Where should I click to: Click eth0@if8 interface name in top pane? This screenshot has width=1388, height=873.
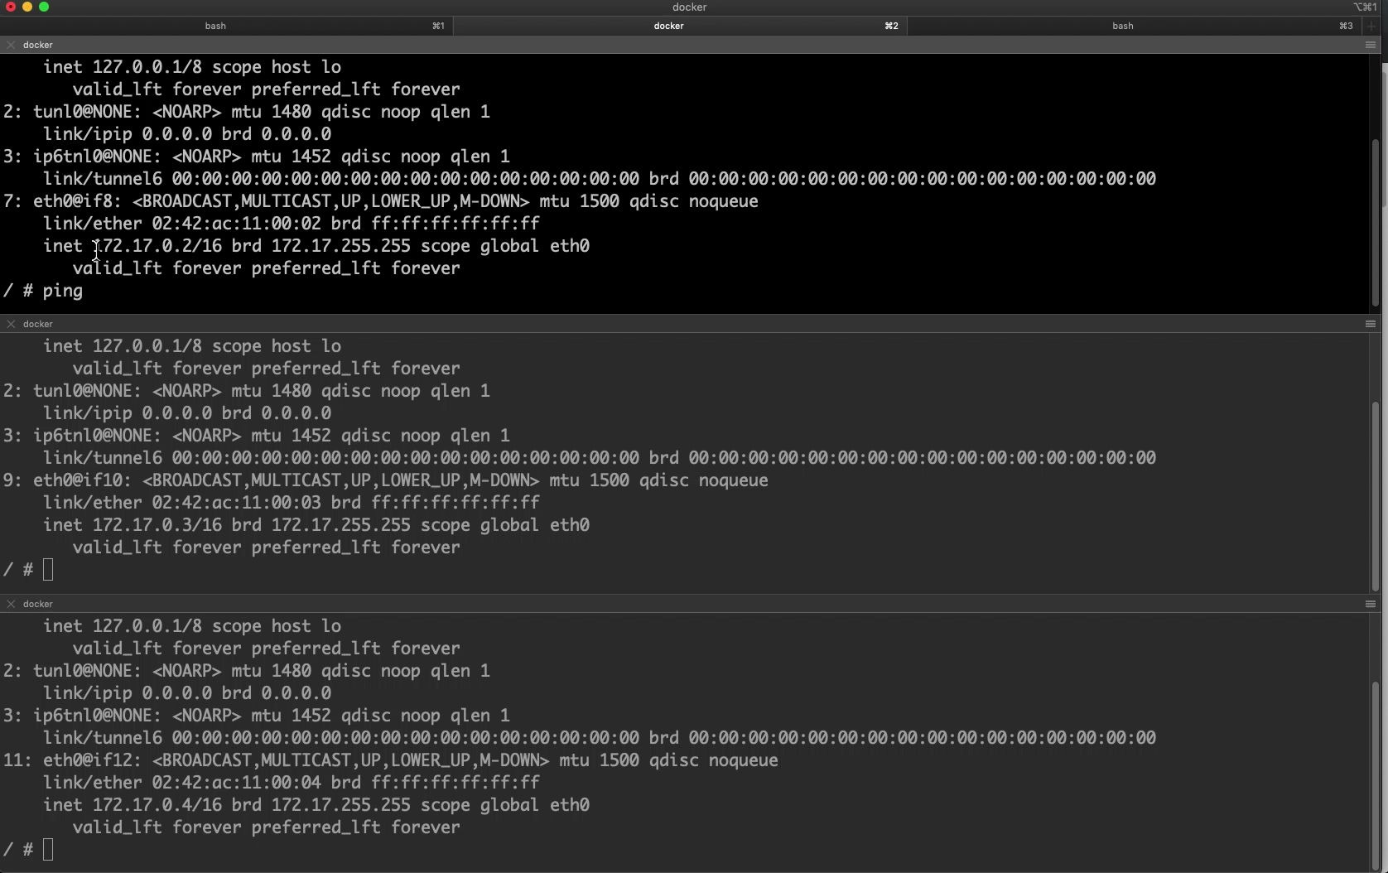(x=78, y=201)
